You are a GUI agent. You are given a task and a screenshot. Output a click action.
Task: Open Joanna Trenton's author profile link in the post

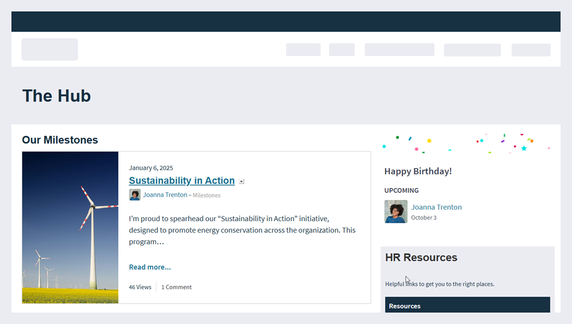coord(165,195)
